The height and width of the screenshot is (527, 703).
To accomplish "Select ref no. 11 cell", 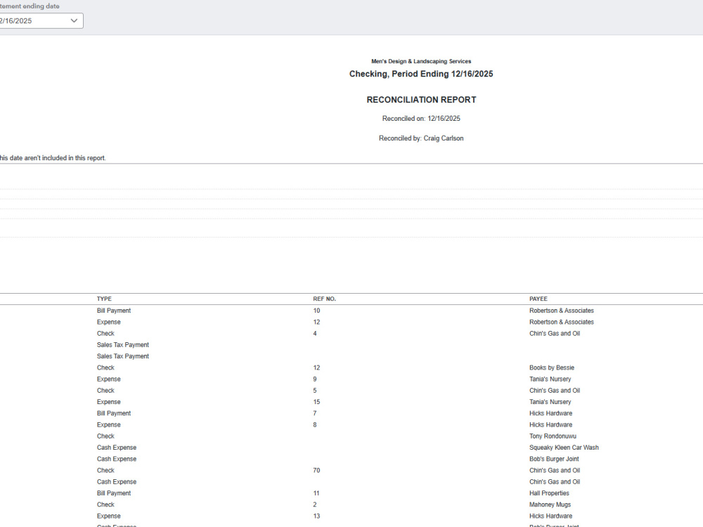I will point(316,493).
